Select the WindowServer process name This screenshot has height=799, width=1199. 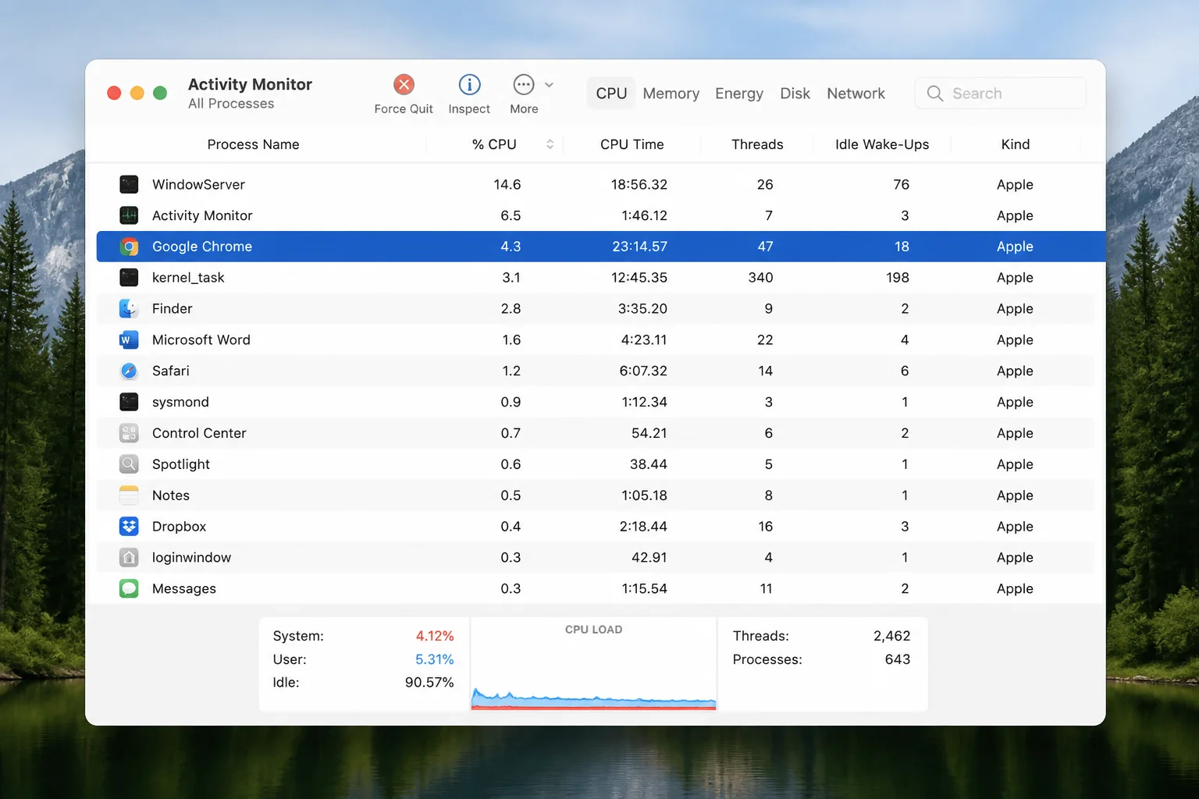198,185
